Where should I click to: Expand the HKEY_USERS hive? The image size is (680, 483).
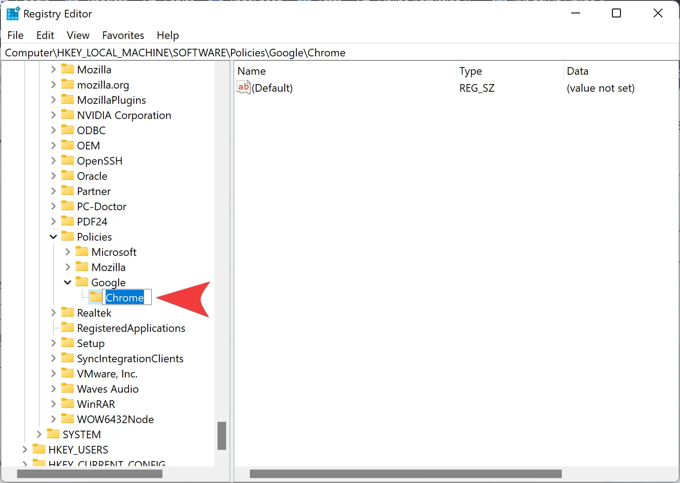(x=25, y=449)
